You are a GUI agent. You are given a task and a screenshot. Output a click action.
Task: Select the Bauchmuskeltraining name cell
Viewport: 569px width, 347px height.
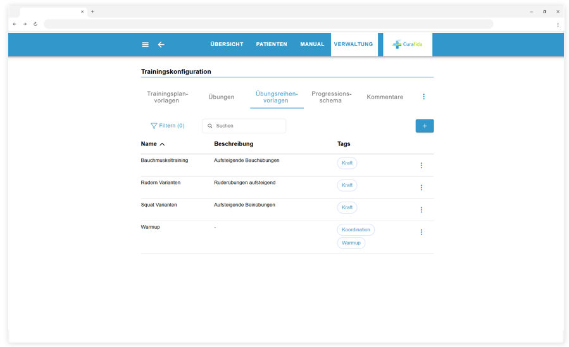(x=165, y=160)
